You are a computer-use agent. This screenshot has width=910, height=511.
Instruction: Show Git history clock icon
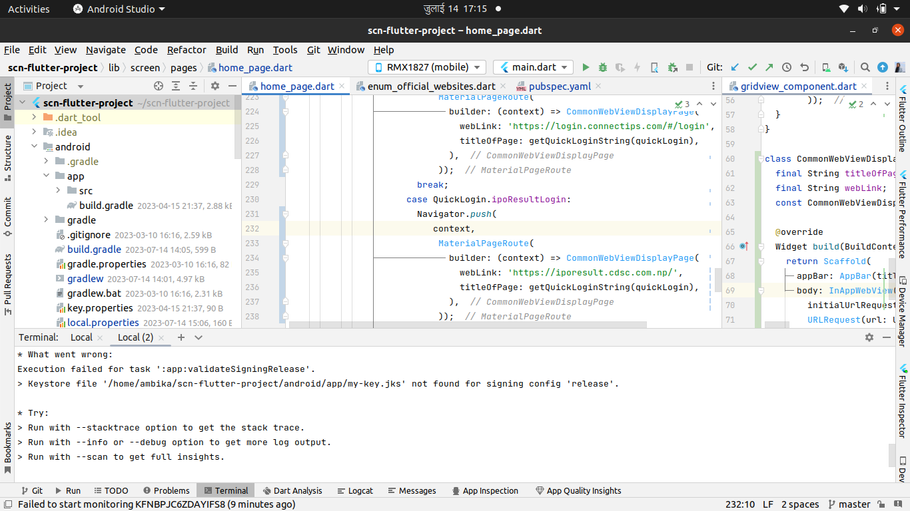click(787, 67)
